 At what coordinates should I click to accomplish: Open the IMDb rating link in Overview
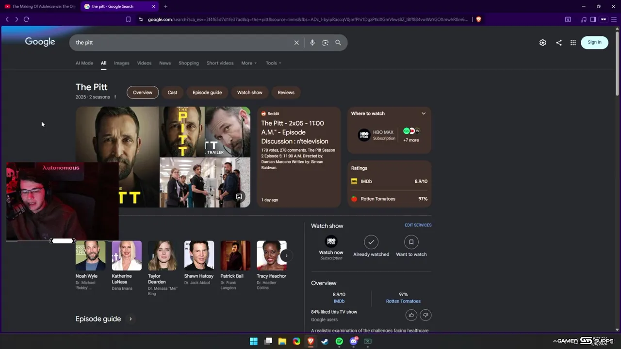339,301
